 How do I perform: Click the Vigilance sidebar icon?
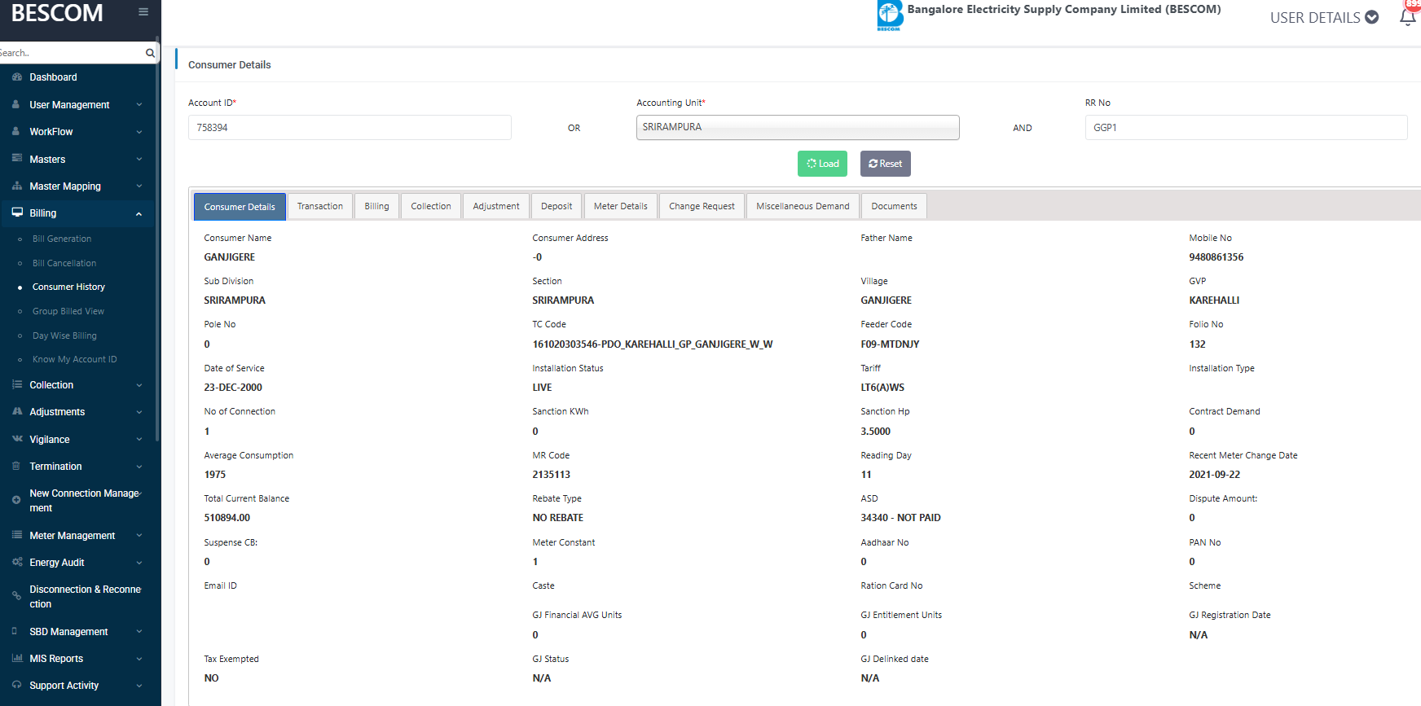pos(17,439)
